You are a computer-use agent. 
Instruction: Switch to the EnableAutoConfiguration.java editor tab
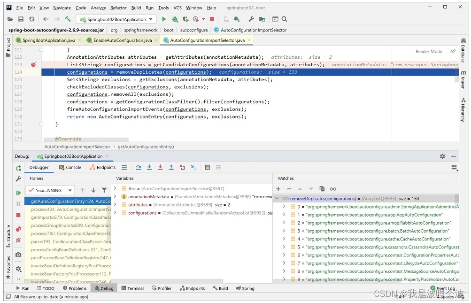click(122, 40)
